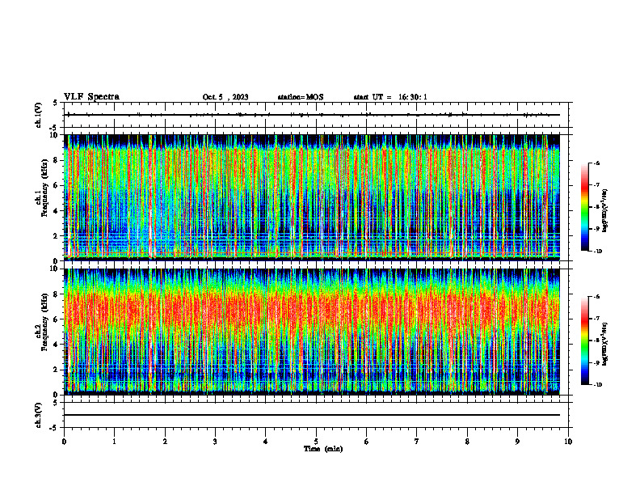Click the ch.2 color bar scale
Screen dimensions: 640x495
[584, 341]
